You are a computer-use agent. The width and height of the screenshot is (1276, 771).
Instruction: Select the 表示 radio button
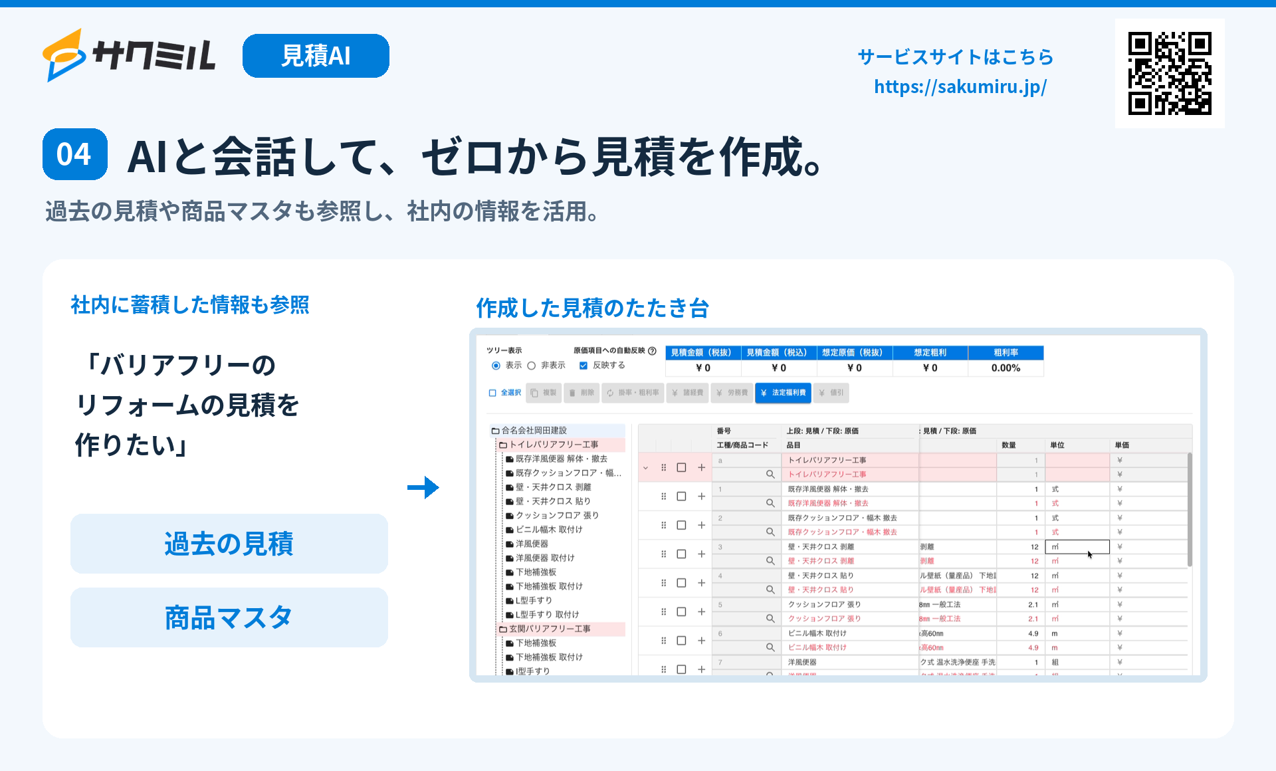pyautogui.click(x=496, y=366)
